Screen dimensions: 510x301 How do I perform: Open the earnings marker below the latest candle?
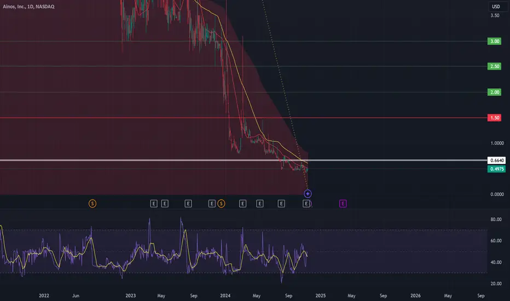[306, 204]
